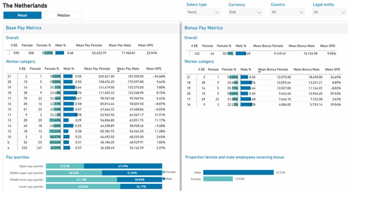Click the Bonus Pay Metrics section title
The height and width of the screenshot is (197, 377).
point(203,28)
